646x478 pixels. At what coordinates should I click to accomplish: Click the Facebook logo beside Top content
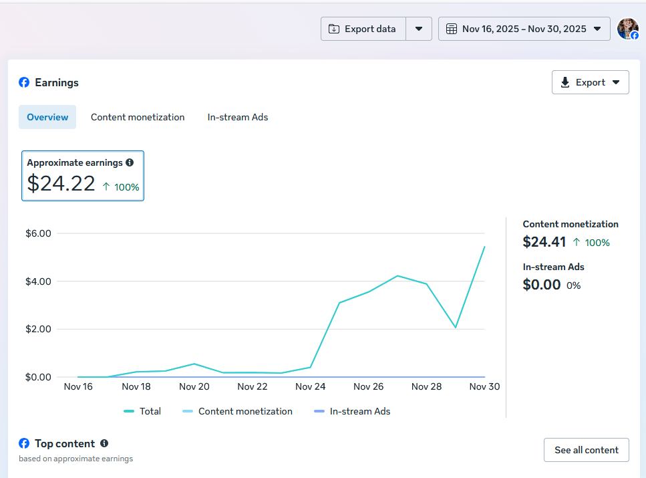tap(24, 443)
